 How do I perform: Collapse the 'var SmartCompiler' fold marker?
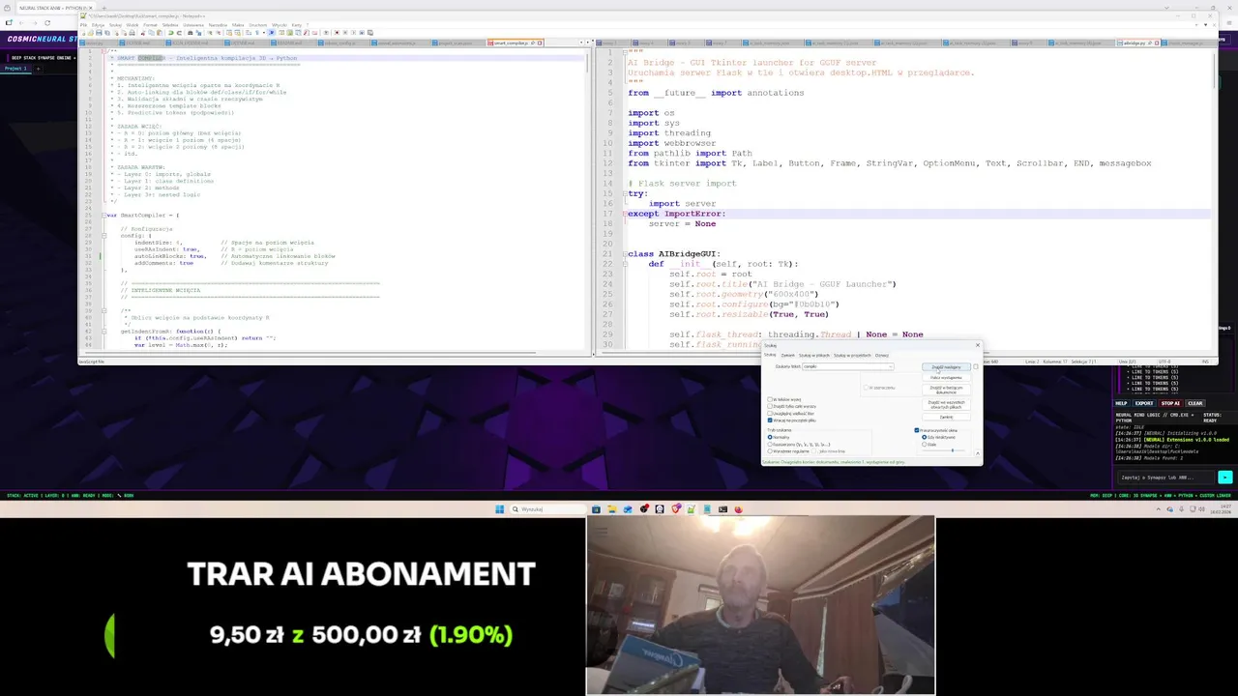[103, 215]
